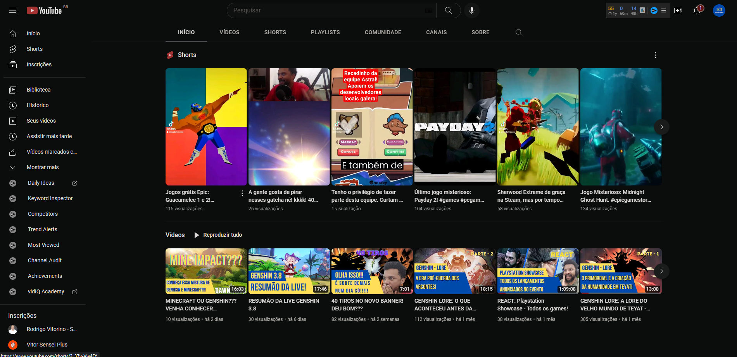
Task: Search within channel magnifier icon
Action: coord(519,32)
